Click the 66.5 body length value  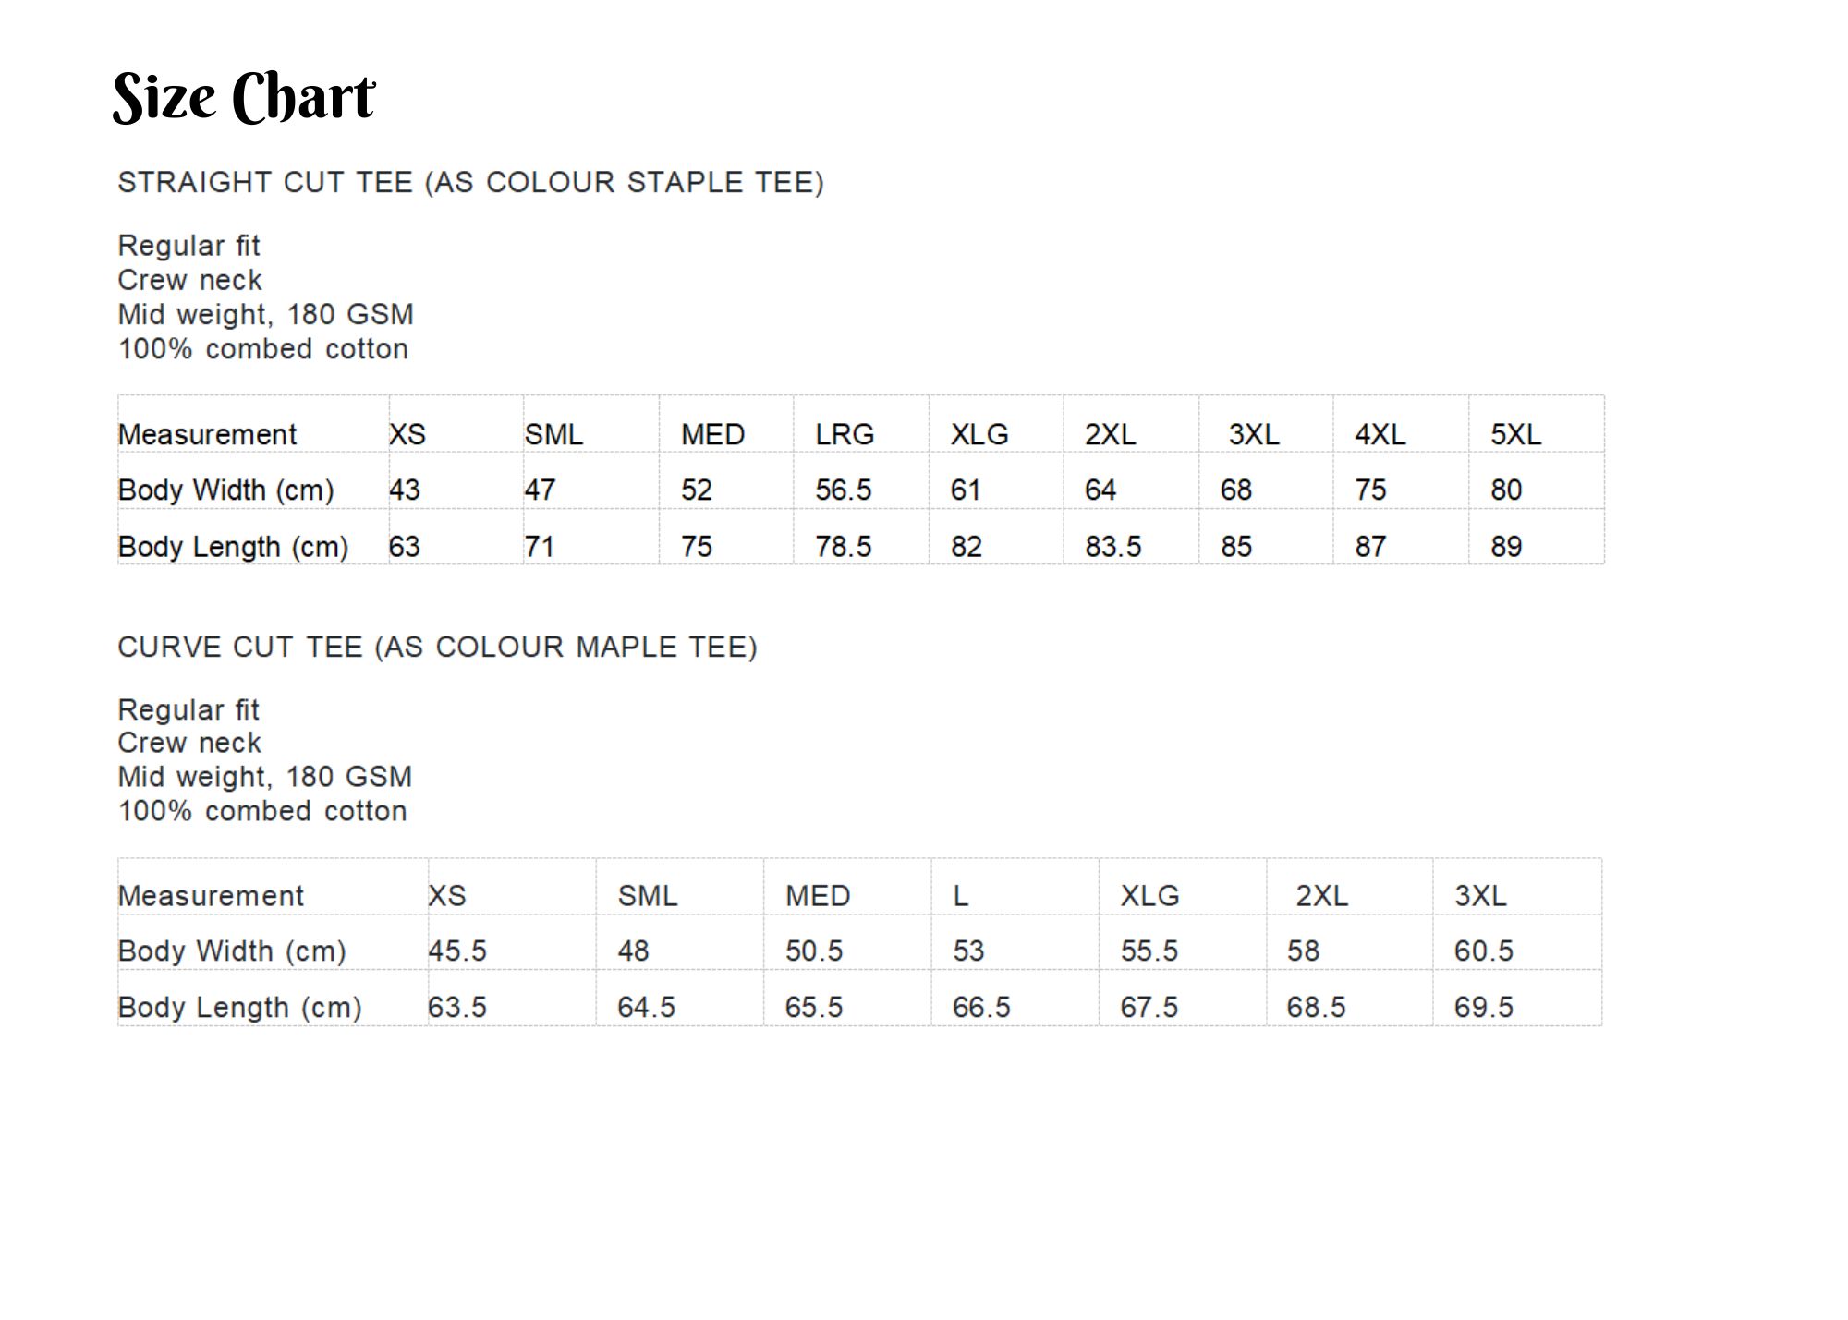click(981, 1007)
